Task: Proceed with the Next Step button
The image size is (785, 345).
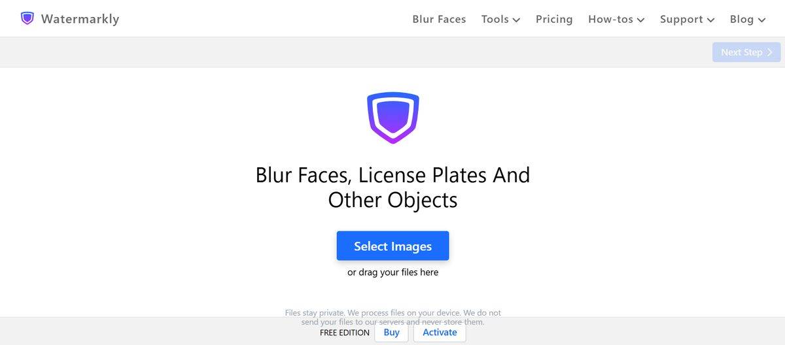Action: click(x=746, y=52)
